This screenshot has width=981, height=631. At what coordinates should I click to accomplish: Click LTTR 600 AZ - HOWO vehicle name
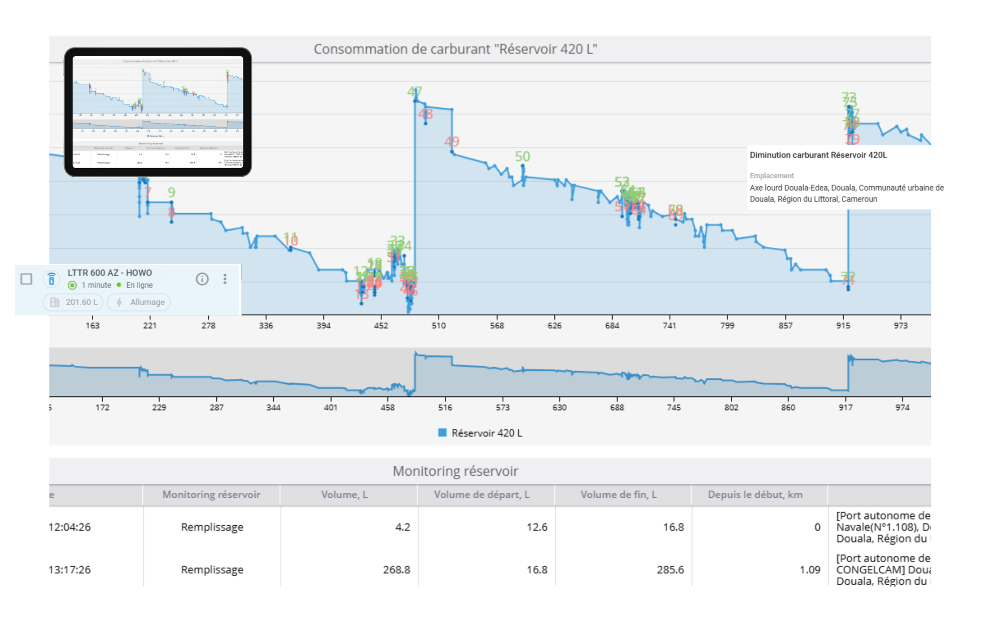click(x=109, y=273)
